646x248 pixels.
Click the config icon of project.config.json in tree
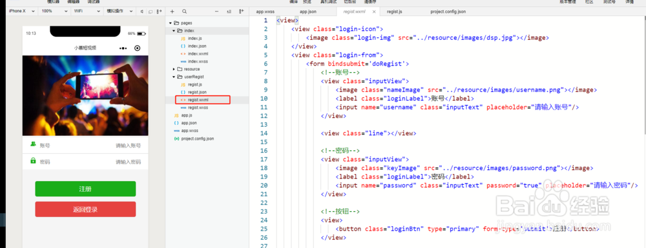coord(176,138)
